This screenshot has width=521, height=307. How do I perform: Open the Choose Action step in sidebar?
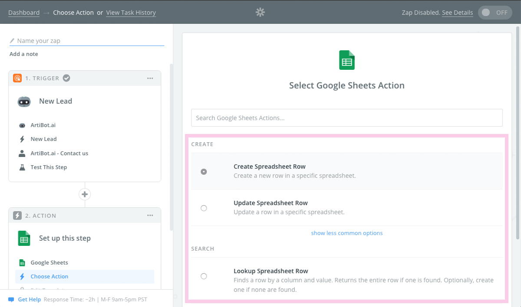(85, 277)
